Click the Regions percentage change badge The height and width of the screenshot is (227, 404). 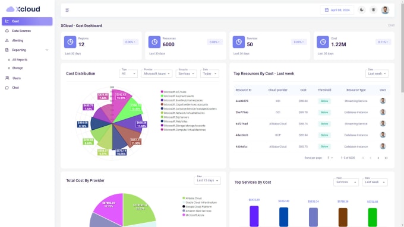click(x=131, y=42)
